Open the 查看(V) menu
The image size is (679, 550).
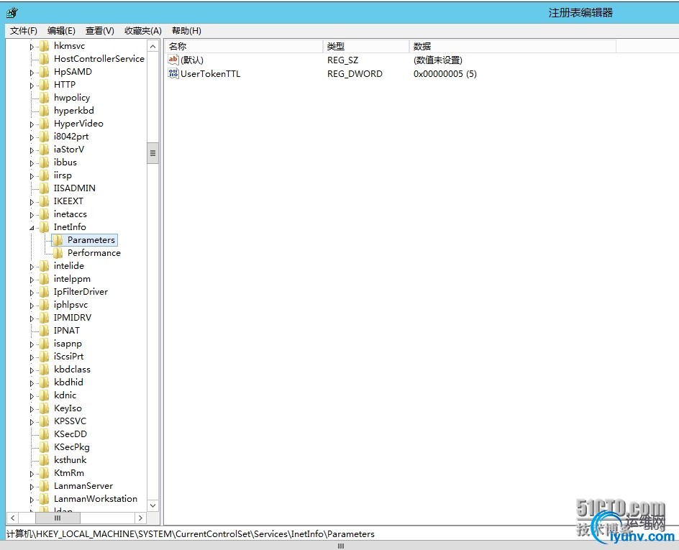pyautogui.click(x=99, y=31)
